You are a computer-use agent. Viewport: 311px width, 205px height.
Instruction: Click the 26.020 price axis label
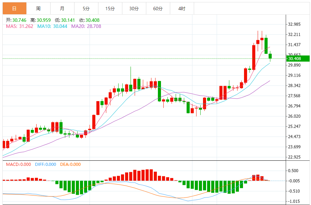coord(294,116)
